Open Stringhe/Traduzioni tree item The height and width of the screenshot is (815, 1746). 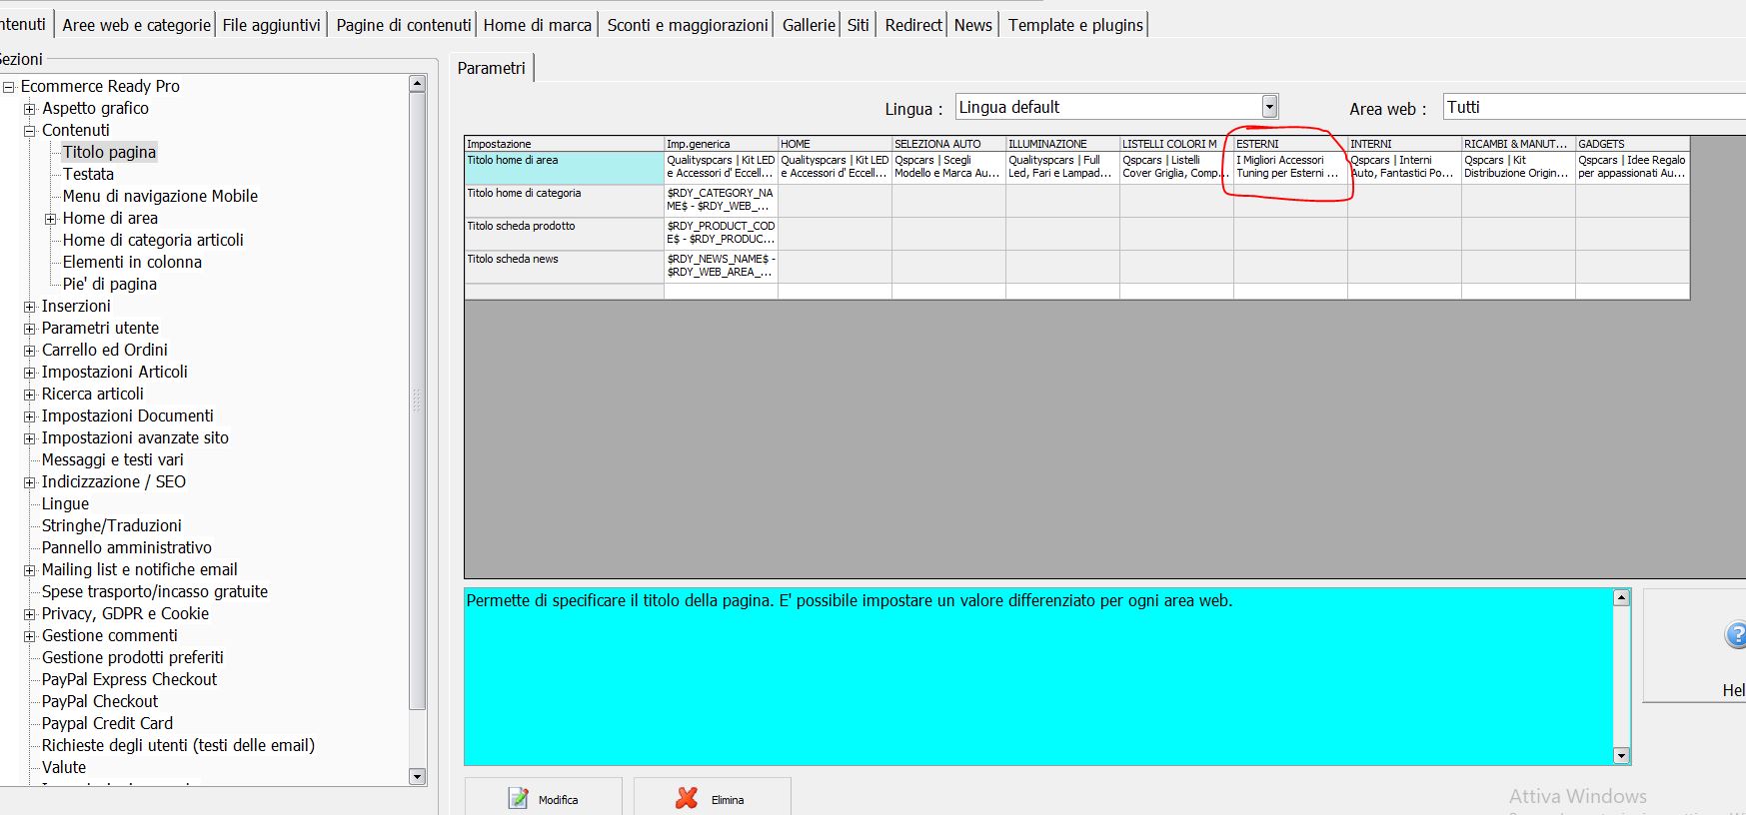point(112,525)
